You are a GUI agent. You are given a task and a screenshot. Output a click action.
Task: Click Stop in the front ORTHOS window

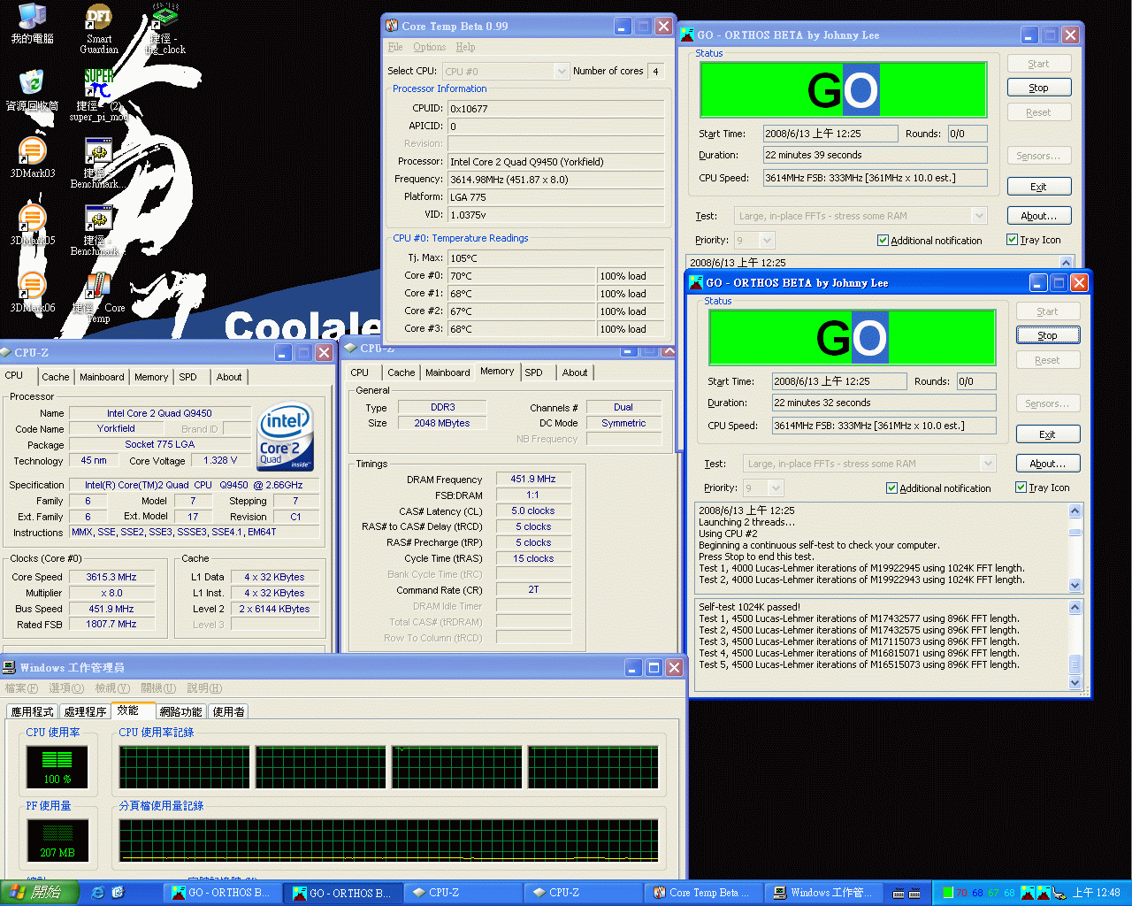[x=1047, y=335]
